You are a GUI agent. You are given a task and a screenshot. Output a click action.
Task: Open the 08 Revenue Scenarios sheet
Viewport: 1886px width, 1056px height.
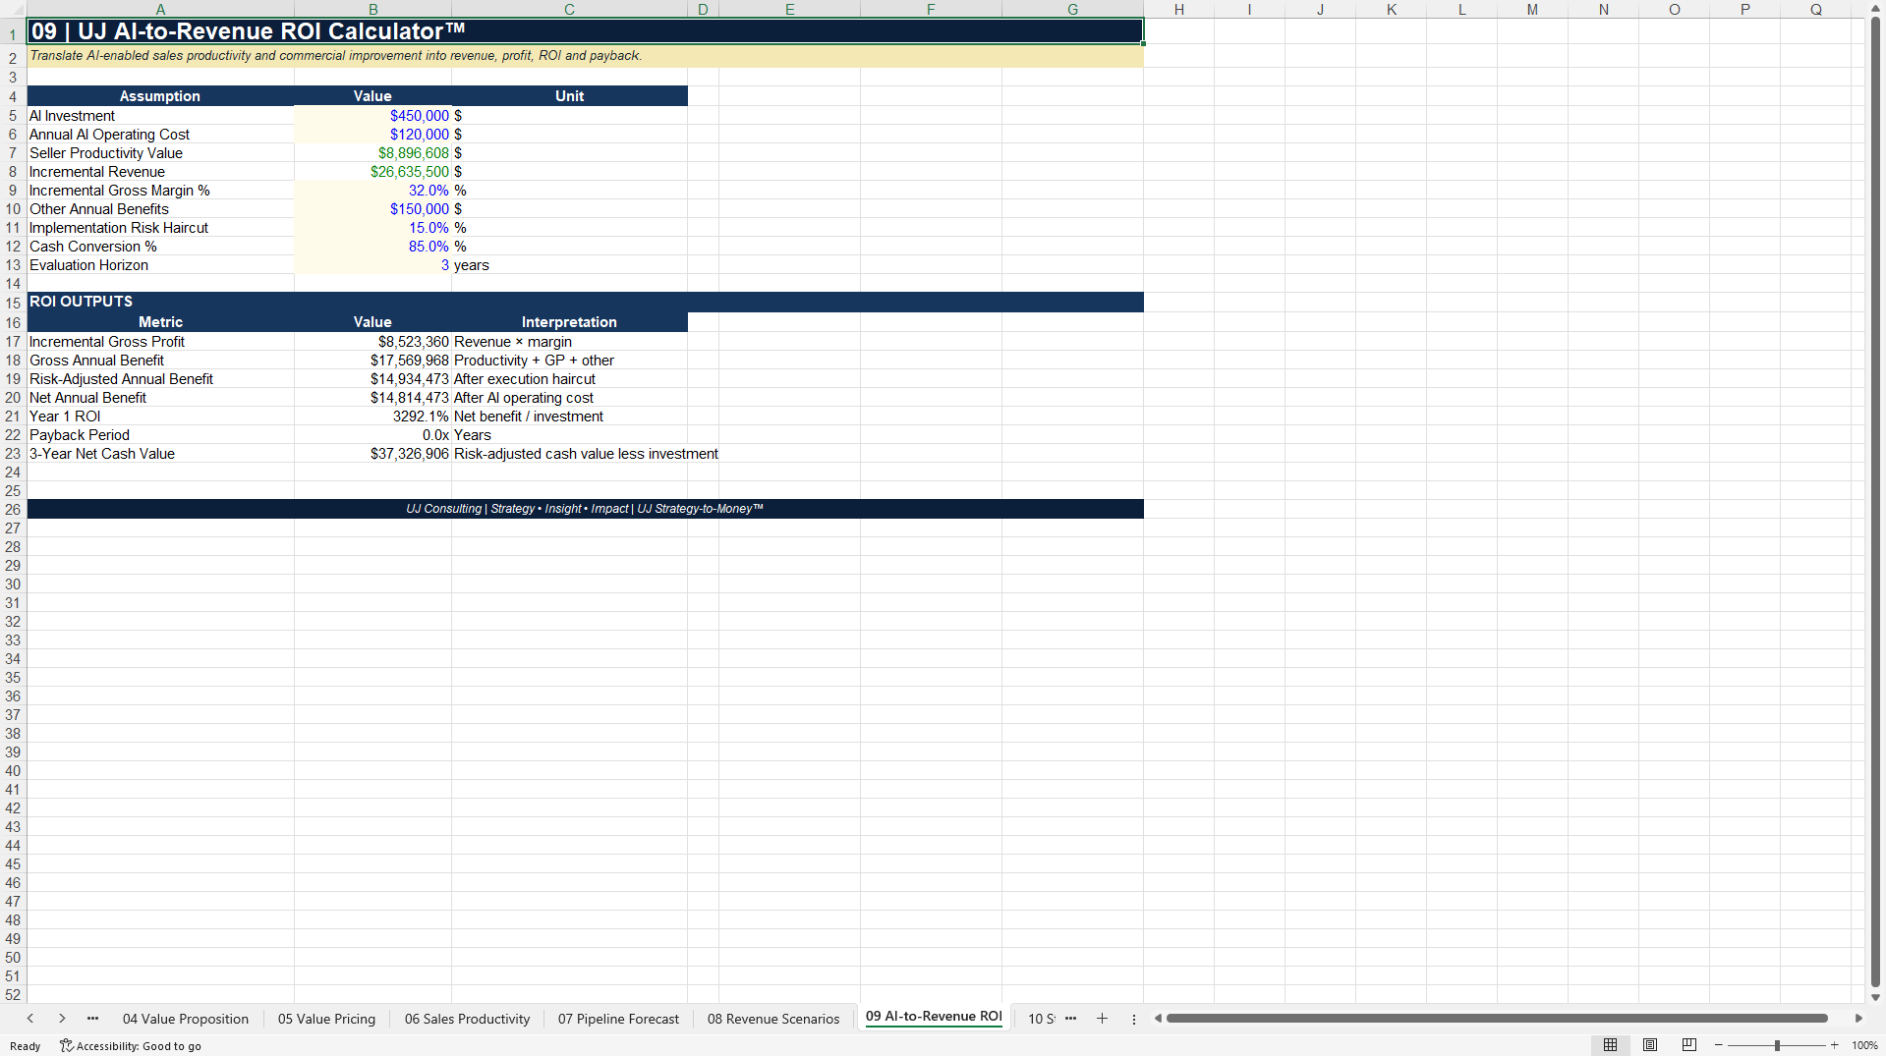point(773,1019)
